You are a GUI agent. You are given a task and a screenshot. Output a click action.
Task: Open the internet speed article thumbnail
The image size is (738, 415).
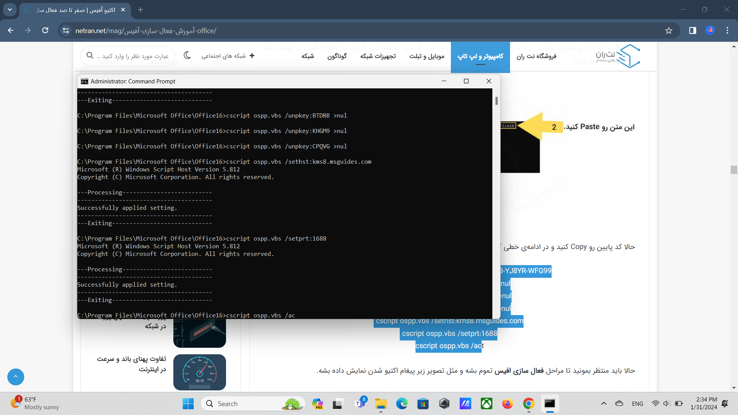point(199,372)
